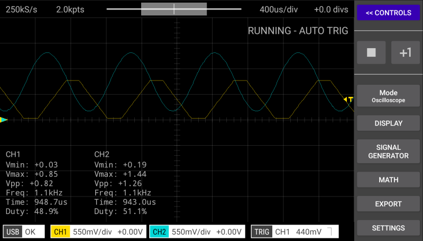Image resolution: width=423 pixels, height=241 pixels.
Task: Click the EXPORT button
Action: (x=389, y=204)
